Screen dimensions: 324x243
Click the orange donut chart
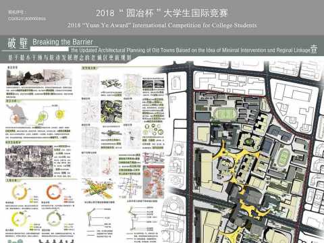point(53,192)
